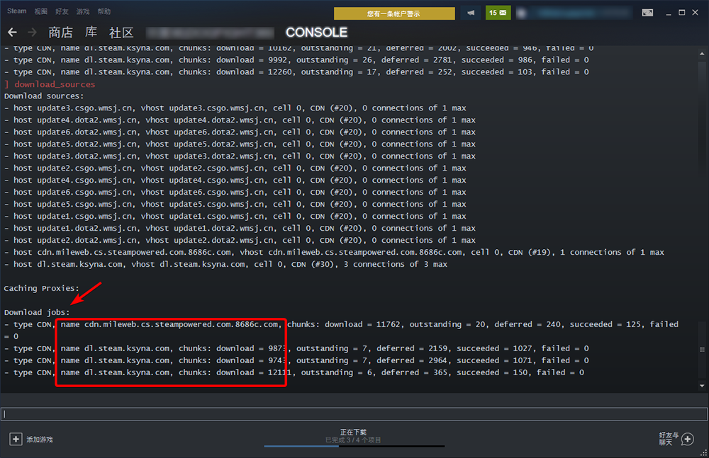
Task: Click the 好友与聊天 label
Action: pyautogui.click(x=669, y=439)
